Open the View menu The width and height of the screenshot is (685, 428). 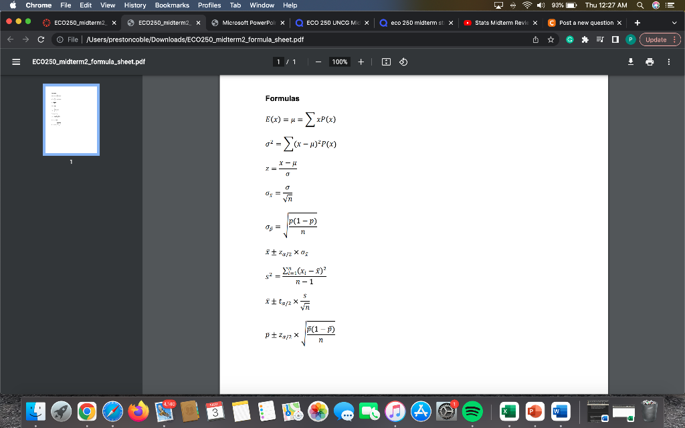[108, 5]
